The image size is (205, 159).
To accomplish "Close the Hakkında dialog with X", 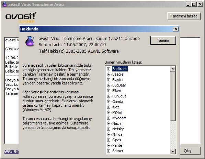I will click(176, 29).
